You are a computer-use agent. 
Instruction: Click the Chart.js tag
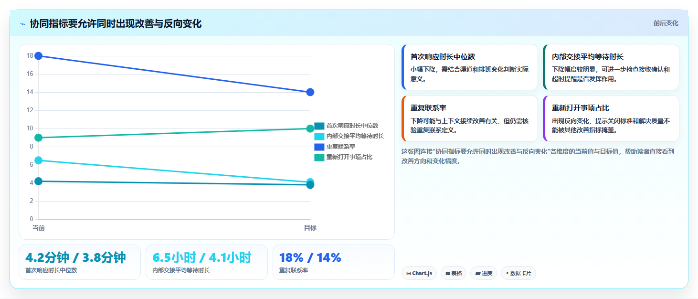click(419, 273)
